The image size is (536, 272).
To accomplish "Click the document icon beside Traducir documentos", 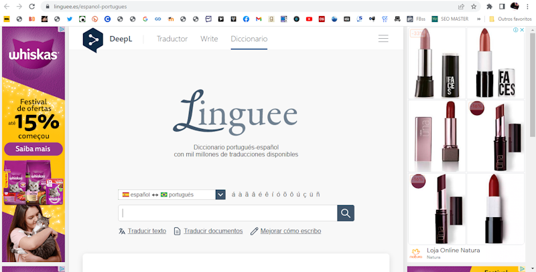I will 177,231.
